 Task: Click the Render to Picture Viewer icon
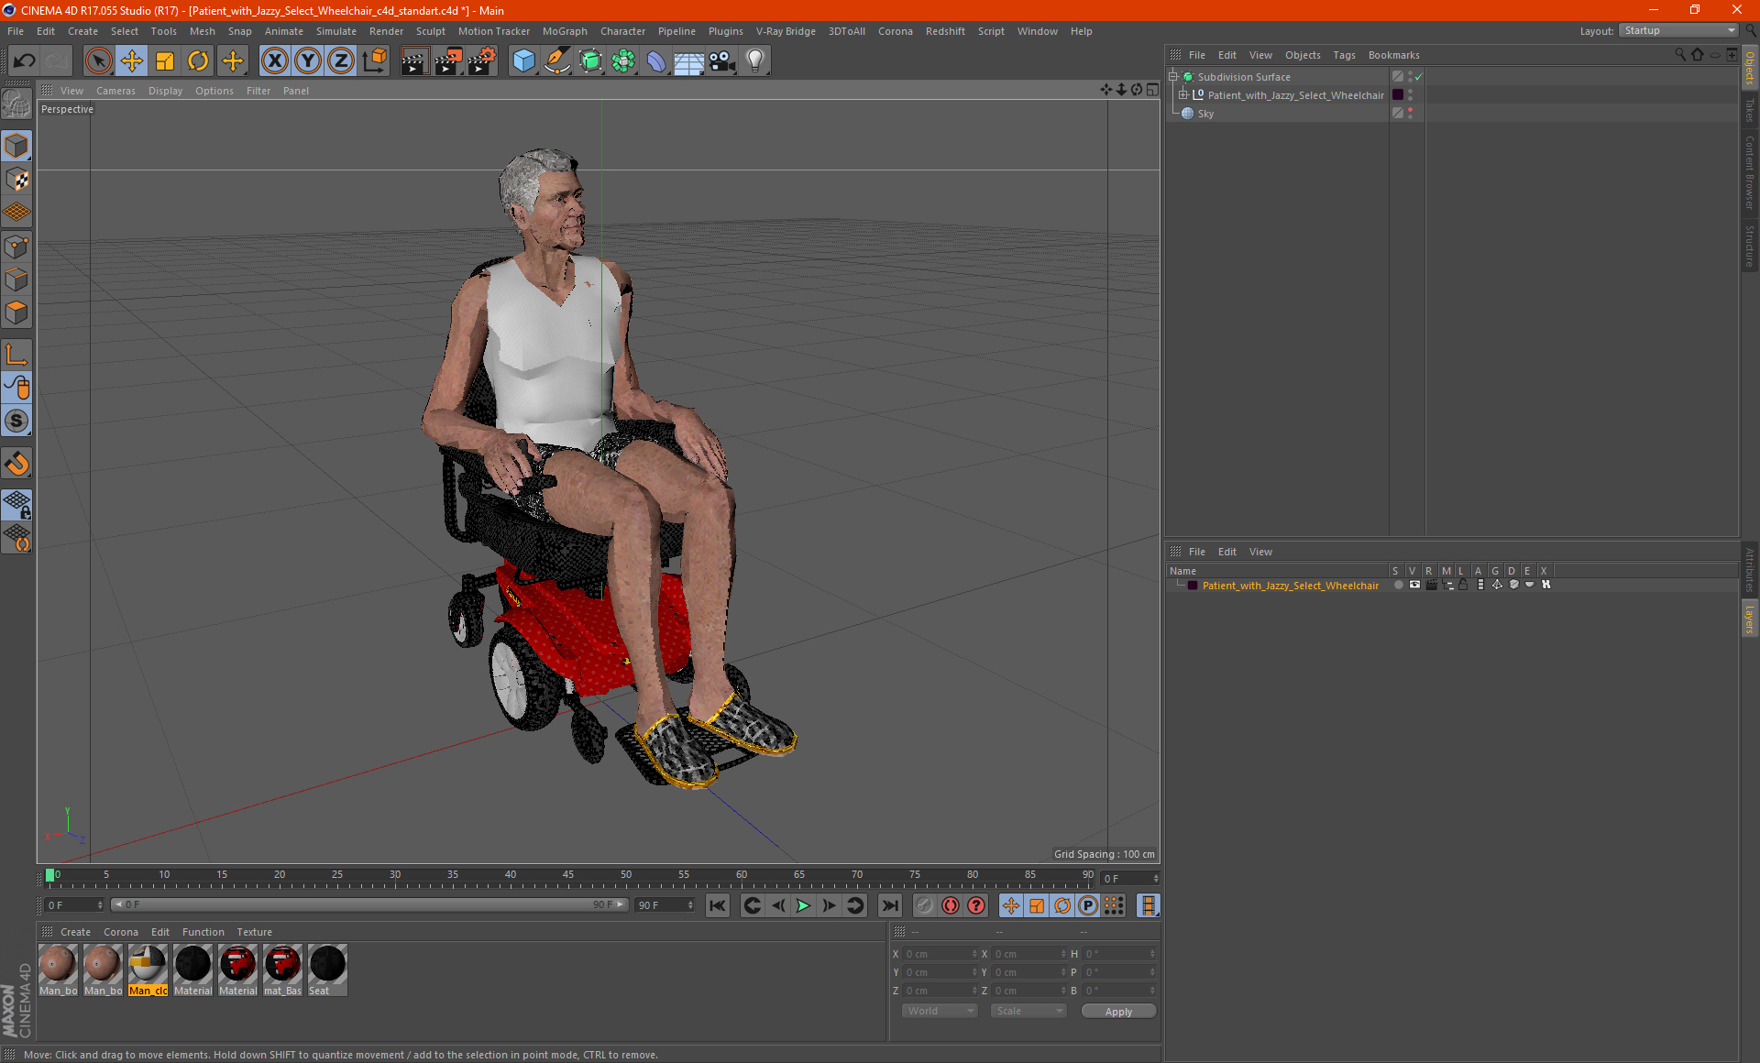[x=447, y=61]
